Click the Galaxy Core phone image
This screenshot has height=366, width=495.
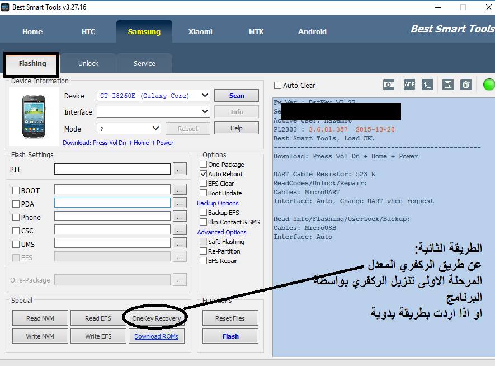tap(34, 116)
